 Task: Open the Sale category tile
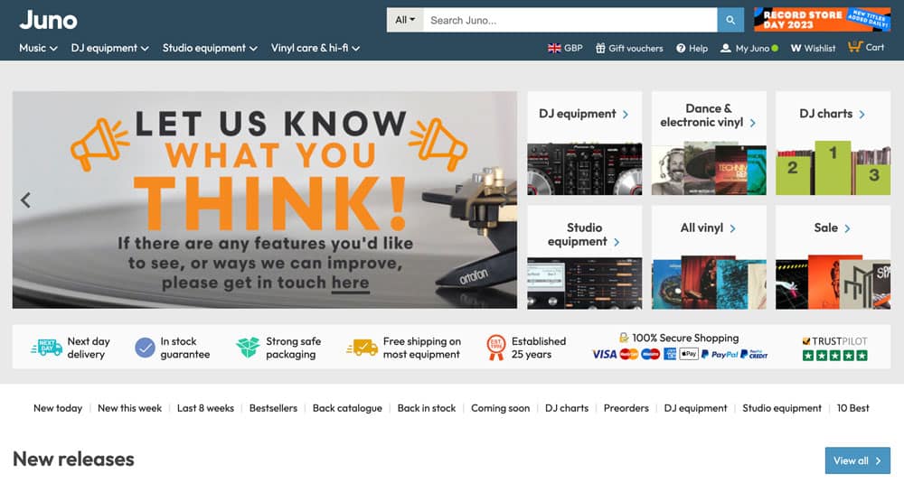click(833, 257)
